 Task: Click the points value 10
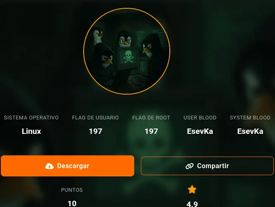(x=72, y=204)
